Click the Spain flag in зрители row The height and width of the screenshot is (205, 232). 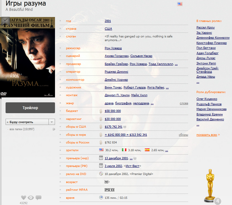click(147, 150)
